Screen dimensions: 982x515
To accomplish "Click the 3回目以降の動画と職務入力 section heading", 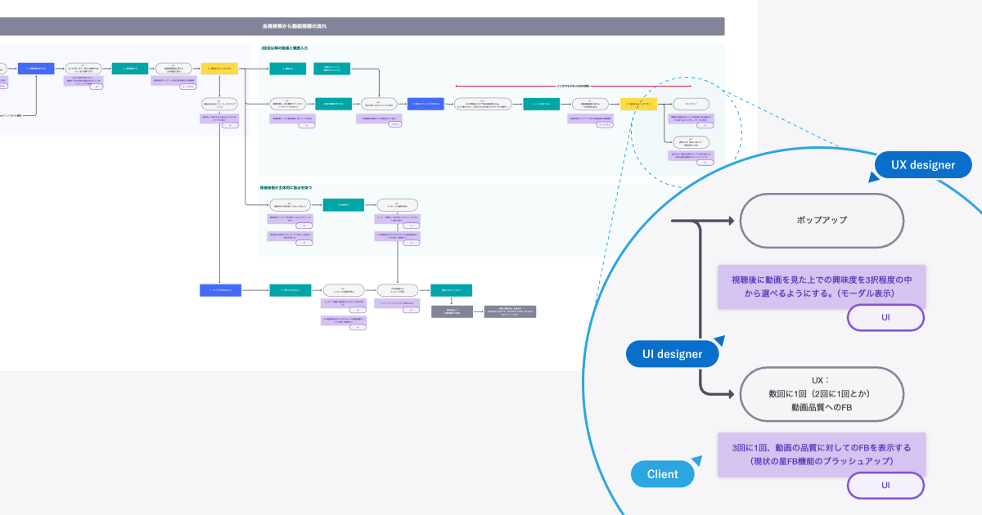I will click(284, 48).
